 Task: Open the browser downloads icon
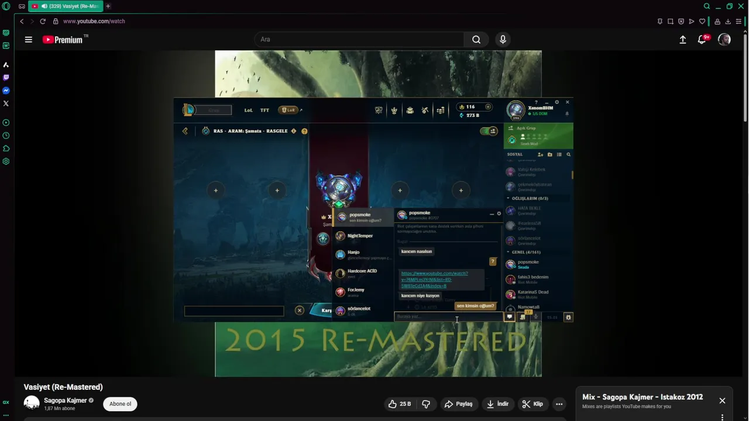pyautogui.click(x=728, y=22)
